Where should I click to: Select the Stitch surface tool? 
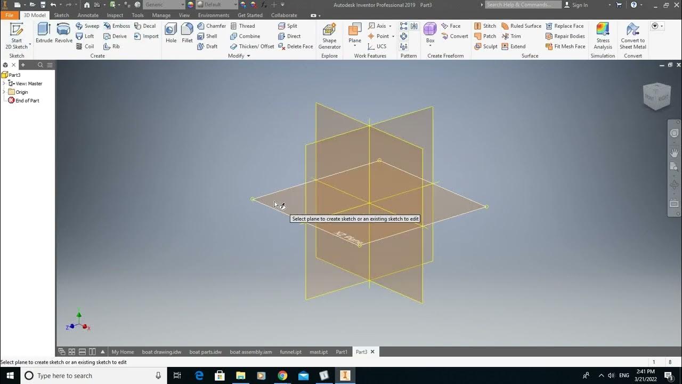click(x=485, y=26)
